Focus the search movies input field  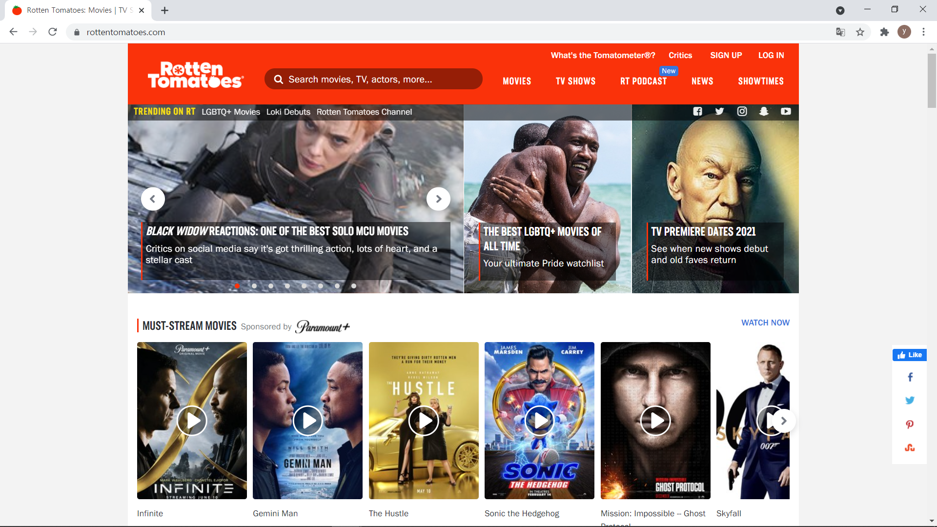click(373, 79)
